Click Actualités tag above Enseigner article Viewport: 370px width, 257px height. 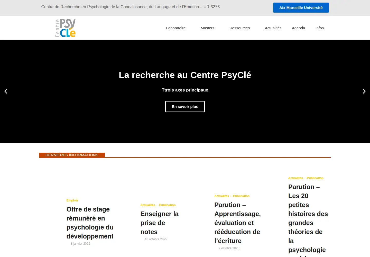point(148,205)
